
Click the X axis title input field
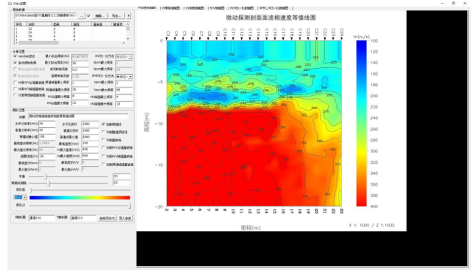tap(42, 218)
